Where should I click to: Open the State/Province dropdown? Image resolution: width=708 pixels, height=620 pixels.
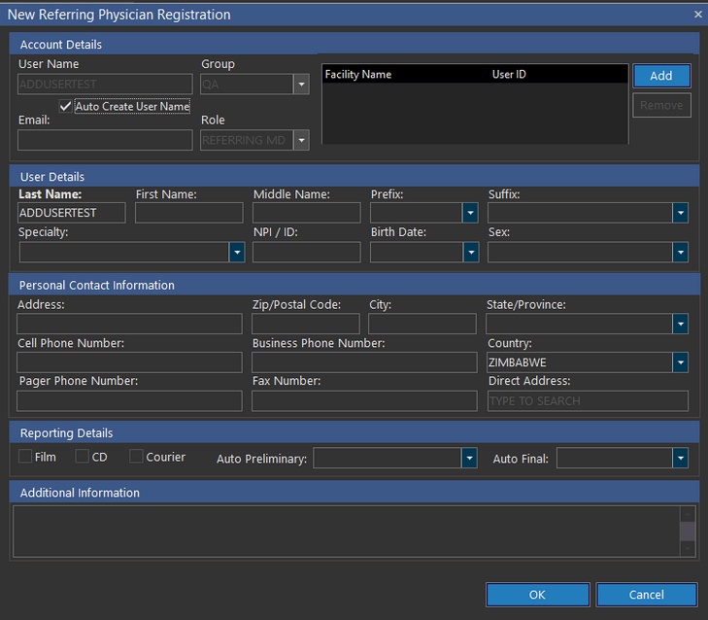point(680,324)
